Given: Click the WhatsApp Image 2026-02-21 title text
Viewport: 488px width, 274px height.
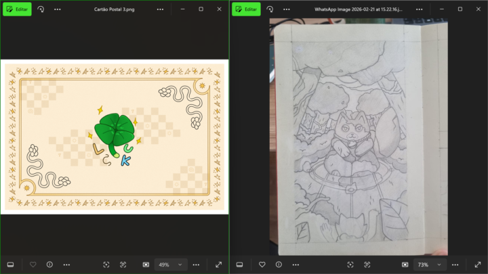Looking at the screenshot, I should 359,9.
